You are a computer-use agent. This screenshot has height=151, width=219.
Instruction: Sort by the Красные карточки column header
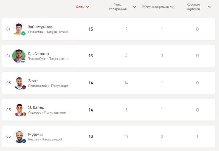193,7
